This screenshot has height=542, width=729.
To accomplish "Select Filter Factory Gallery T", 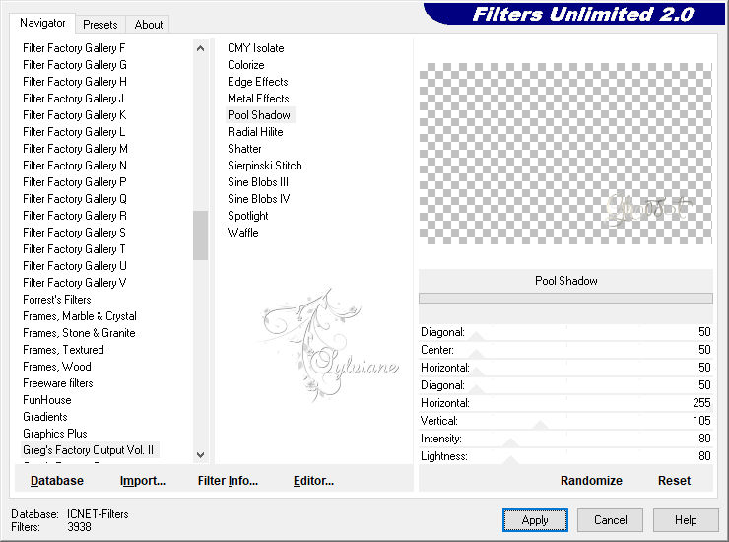I will point(75,249).
